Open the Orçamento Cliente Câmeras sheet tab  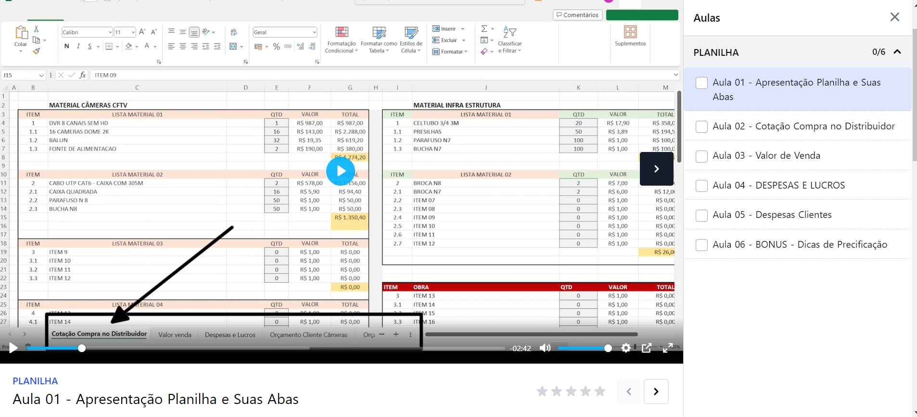(308, 335)
